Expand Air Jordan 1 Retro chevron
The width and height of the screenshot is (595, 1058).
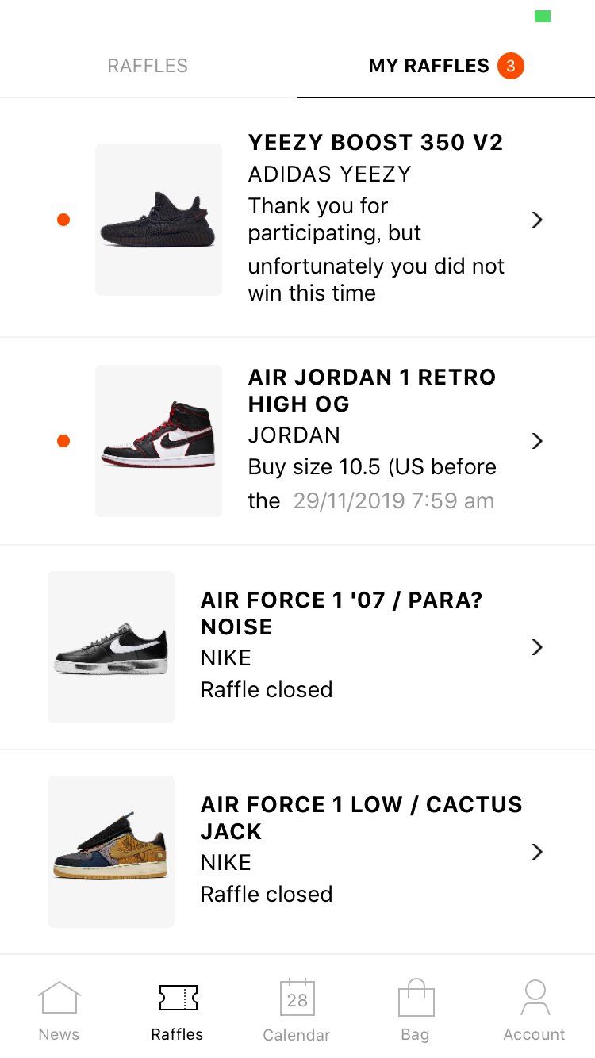pos(537,441)
